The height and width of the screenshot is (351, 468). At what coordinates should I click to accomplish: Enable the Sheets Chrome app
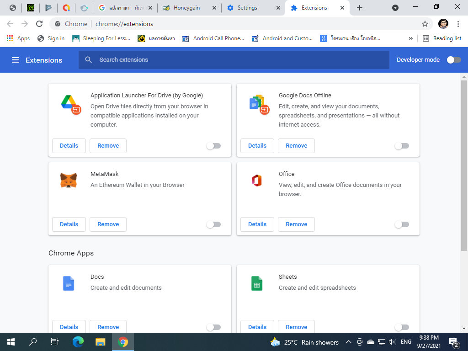tap(402, 327)
